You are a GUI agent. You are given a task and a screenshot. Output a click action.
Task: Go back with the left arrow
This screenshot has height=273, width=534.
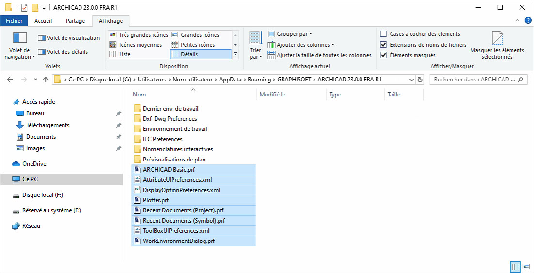[x=10, y=80]
